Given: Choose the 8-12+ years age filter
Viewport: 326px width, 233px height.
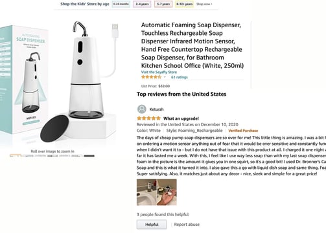Looking at the screenshot, I should 184,4.
